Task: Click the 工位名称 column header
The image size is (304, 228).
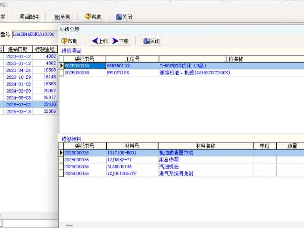Action: 233,59
